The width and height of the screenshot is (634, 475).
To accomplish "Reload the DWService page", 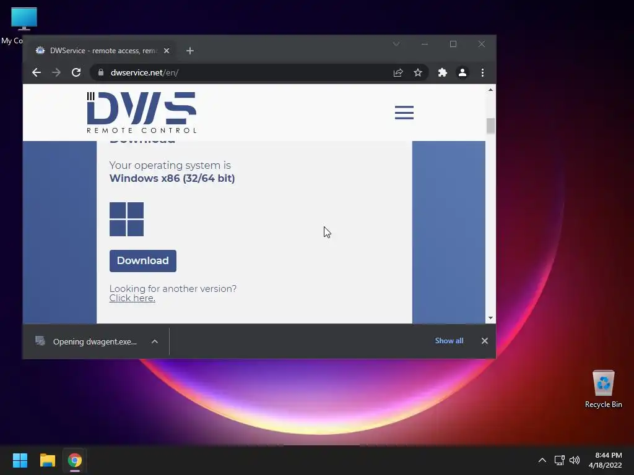I will pyautogui.click(x=76, y=73).
